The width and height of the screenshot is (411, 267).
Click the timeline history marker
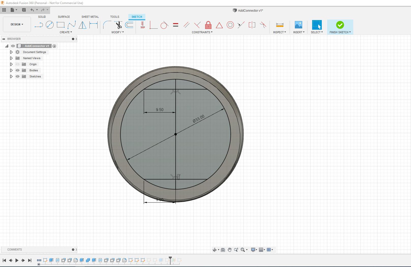tap(170, 258)
